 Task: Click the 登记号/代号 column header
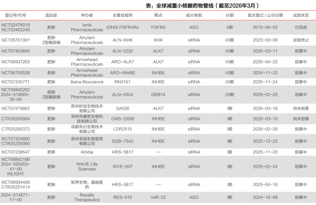click(16, 15)
